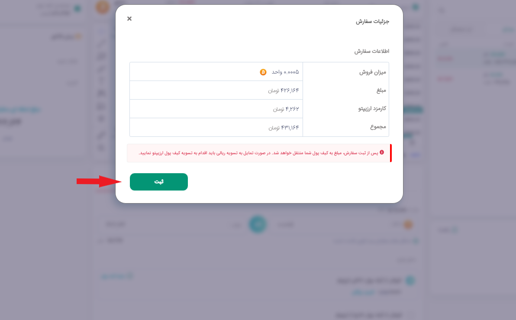Click the orange Bitcoin coin icon

tap(263, 72)
